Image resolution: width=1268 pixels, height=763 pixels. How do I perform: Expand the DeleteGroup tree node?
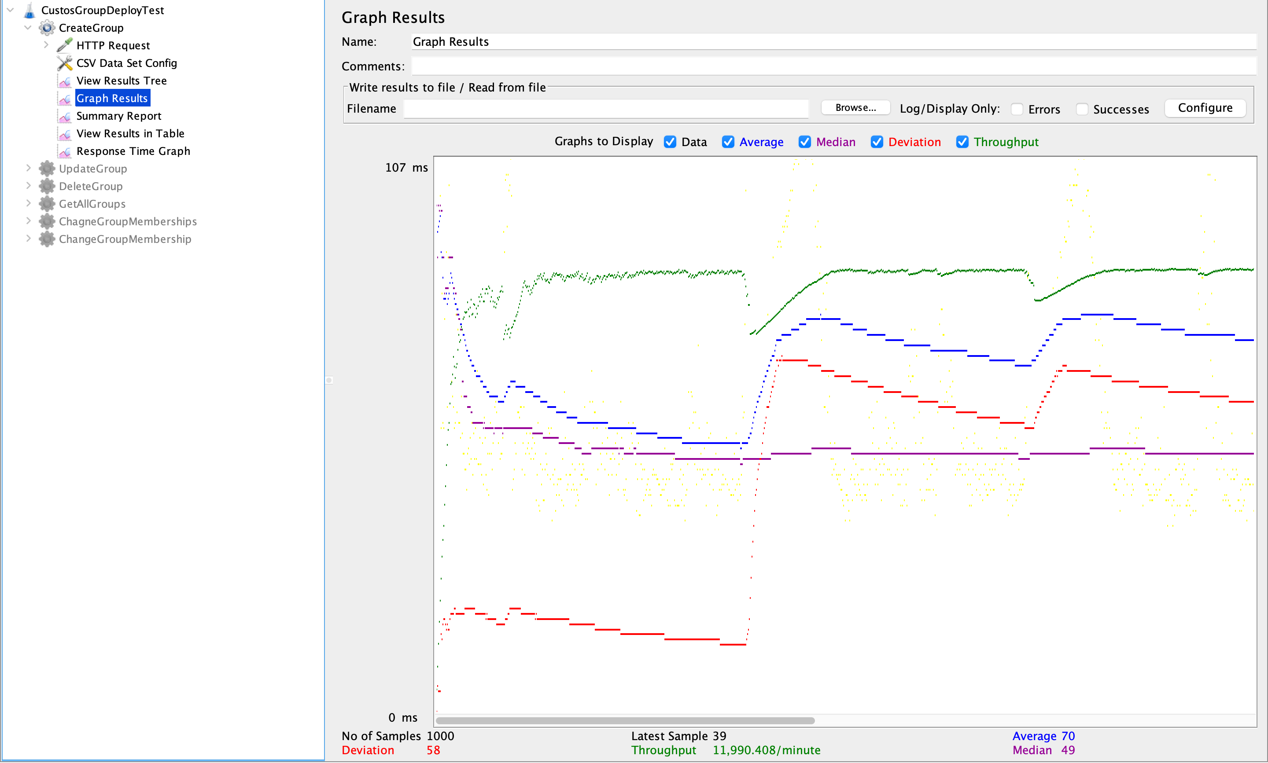pyautogui.click(x=28, y=186)
